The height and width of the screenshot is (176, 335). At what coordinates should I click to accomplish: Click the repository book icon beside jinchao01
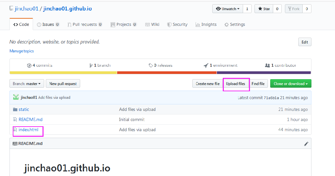11,9
